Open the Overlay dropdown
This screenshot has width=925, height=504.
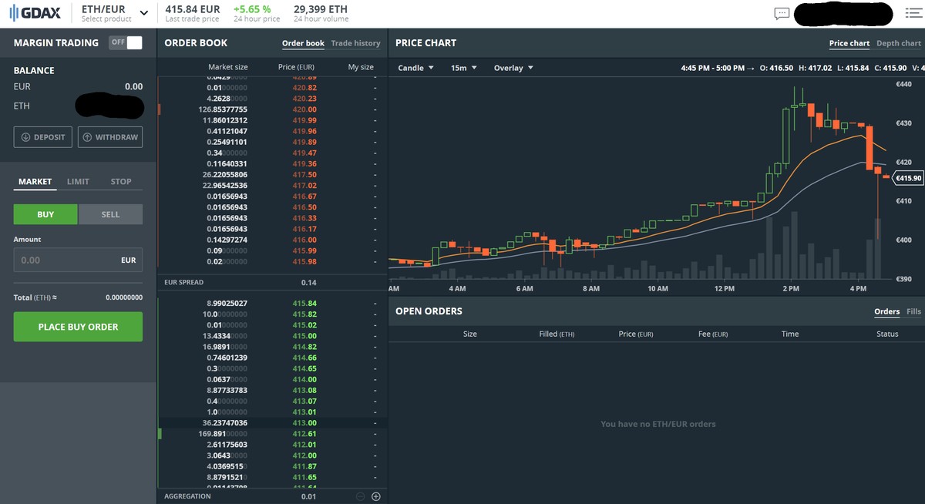click(x=513, y=68)
